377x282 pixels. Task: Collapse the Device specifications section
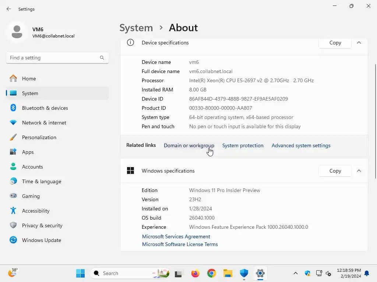[x=359, y=43]
